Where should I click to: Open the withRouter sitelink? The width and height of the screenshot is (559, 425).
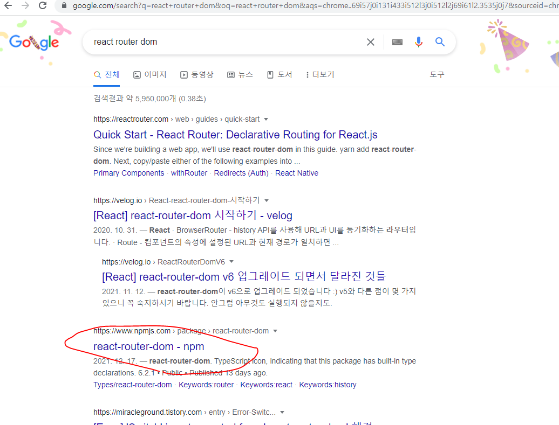[x=189, y=173]
